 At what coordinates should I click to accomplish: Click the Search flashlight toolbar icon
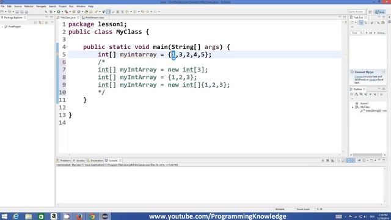96,12
